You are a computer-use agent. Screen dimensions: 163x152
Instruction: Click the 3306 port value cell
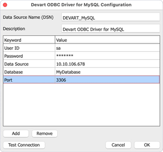click(x=107, y=79)
